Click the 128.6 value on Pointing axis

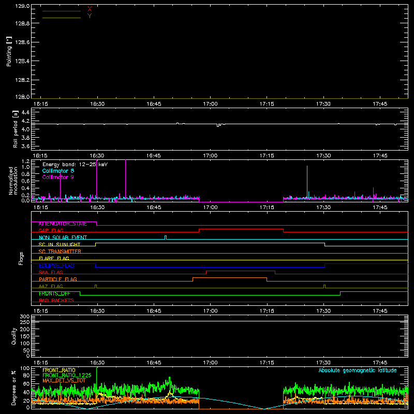tap(22, 42)
